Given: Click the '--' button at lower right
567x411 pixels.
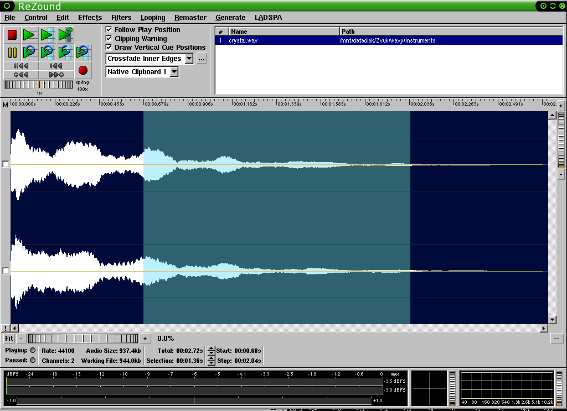Looking at the screenshot, I should click(556, 339).
